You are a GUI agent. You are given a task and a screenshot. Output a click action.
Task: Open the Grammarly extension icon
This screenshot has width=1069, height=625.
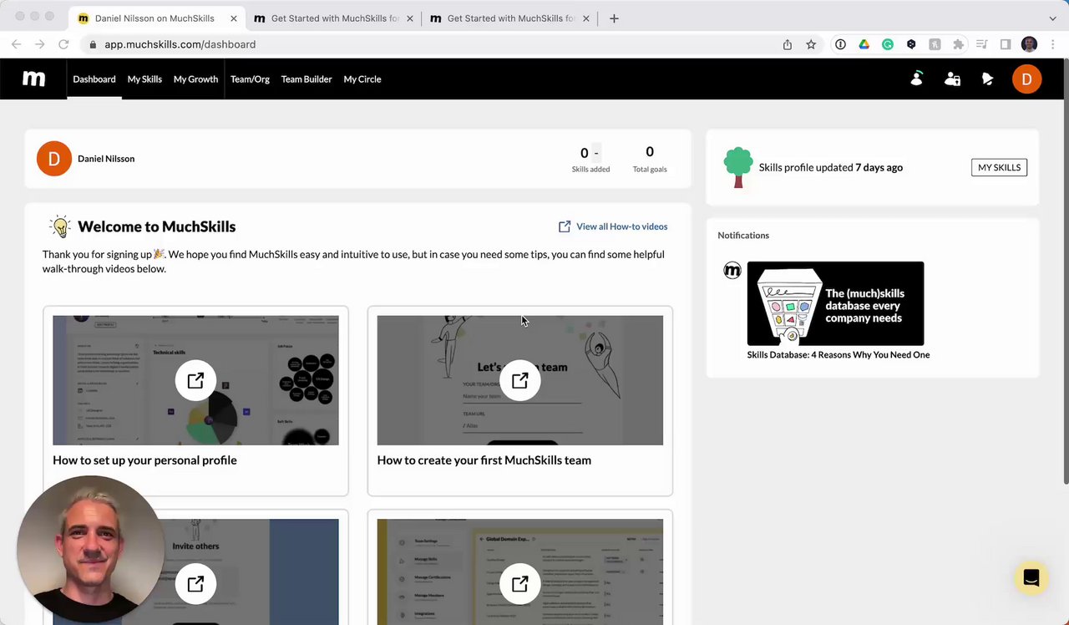coord(887,44)
